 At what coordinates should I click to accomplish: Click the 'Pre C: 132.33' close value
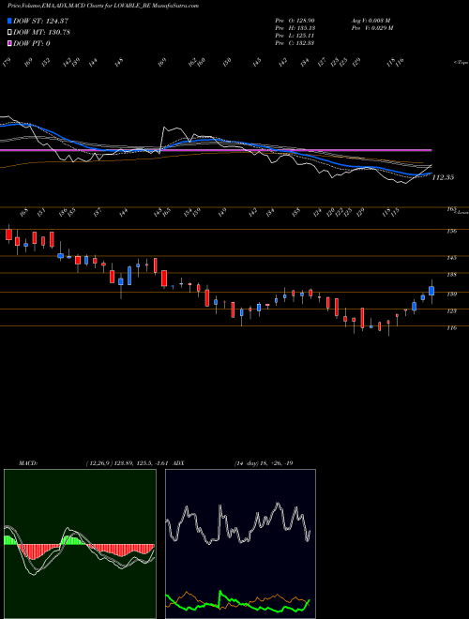point(295,43)
